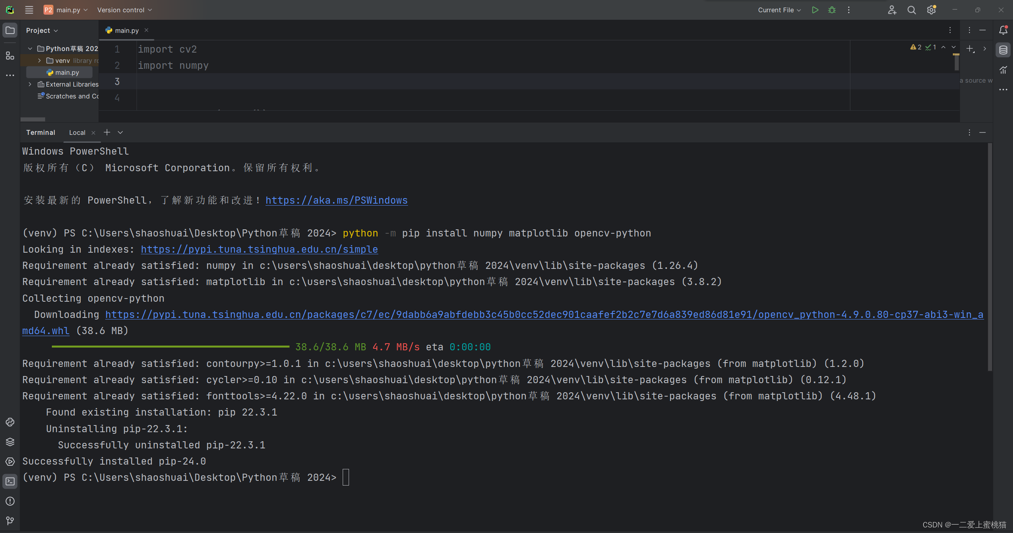The width and height of the screenshot is (1013, 533).
Task: Open the Python Console tool window
Action: click(x=10, y=422)
